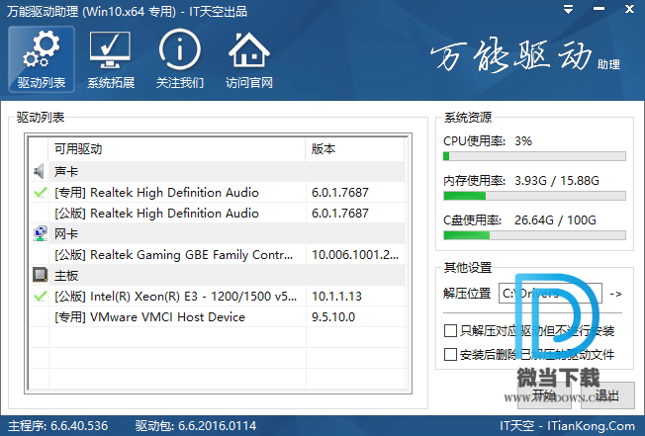Browse extraction folder with -> button

(615, 294)
